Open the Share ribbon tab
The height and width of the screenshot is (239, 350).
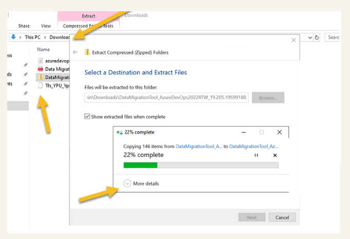click(24, 26)
